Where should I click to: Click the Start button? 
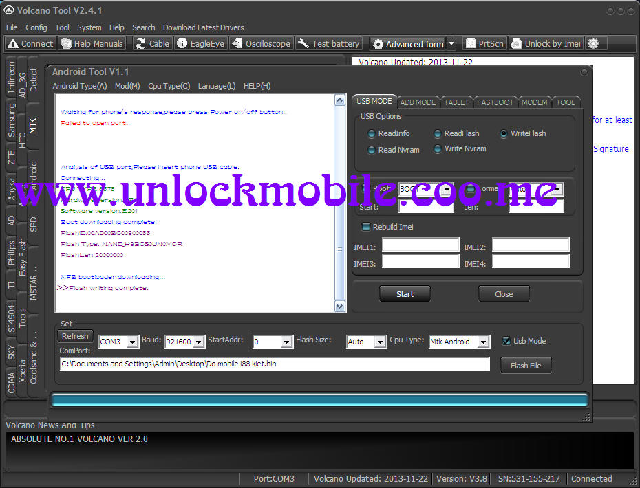(405, 294)
